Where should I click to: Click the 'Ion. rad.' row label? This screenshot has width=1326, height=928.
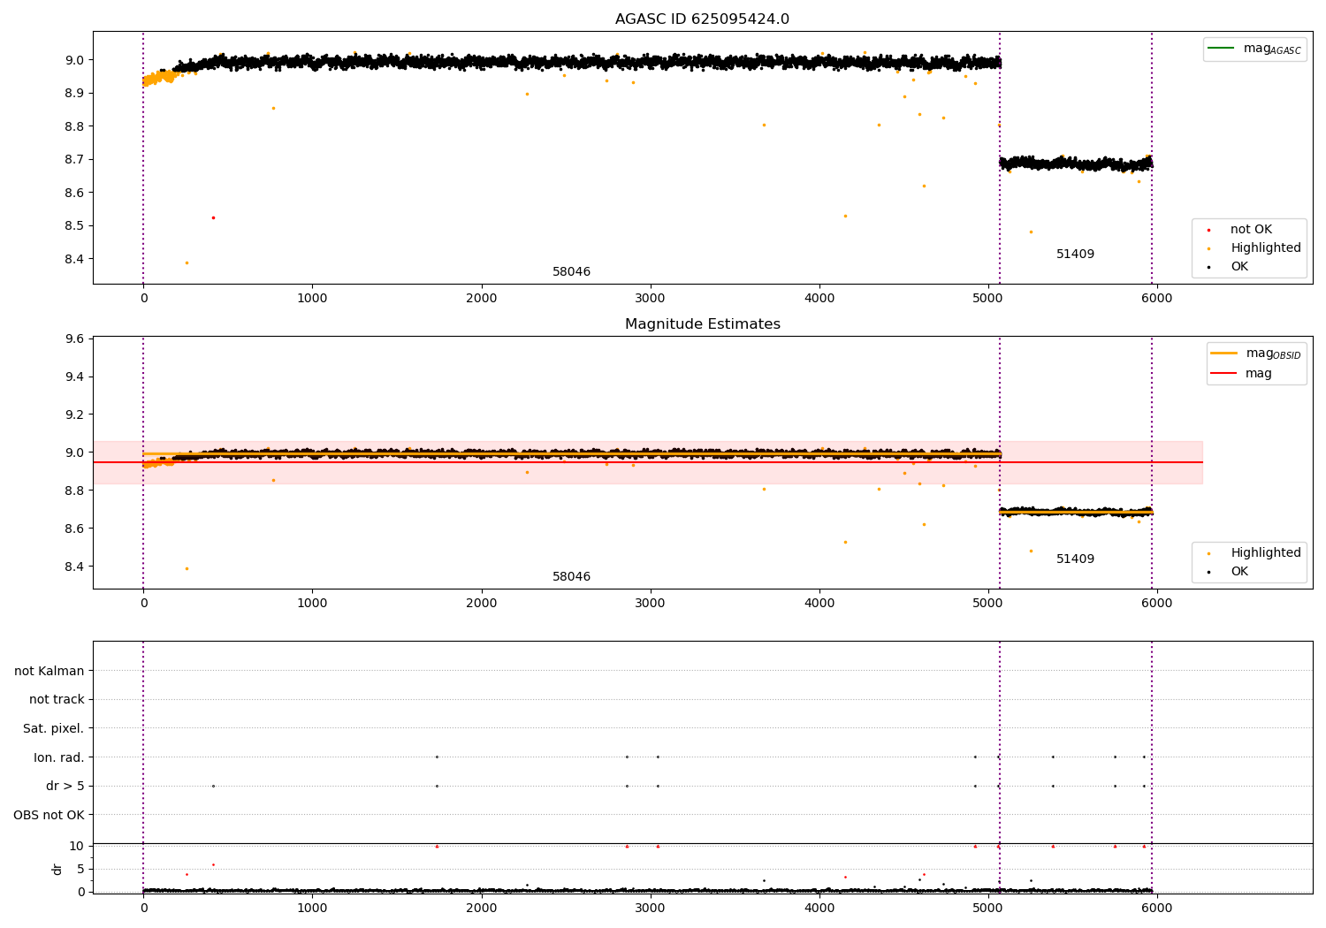tap(59, 758)
